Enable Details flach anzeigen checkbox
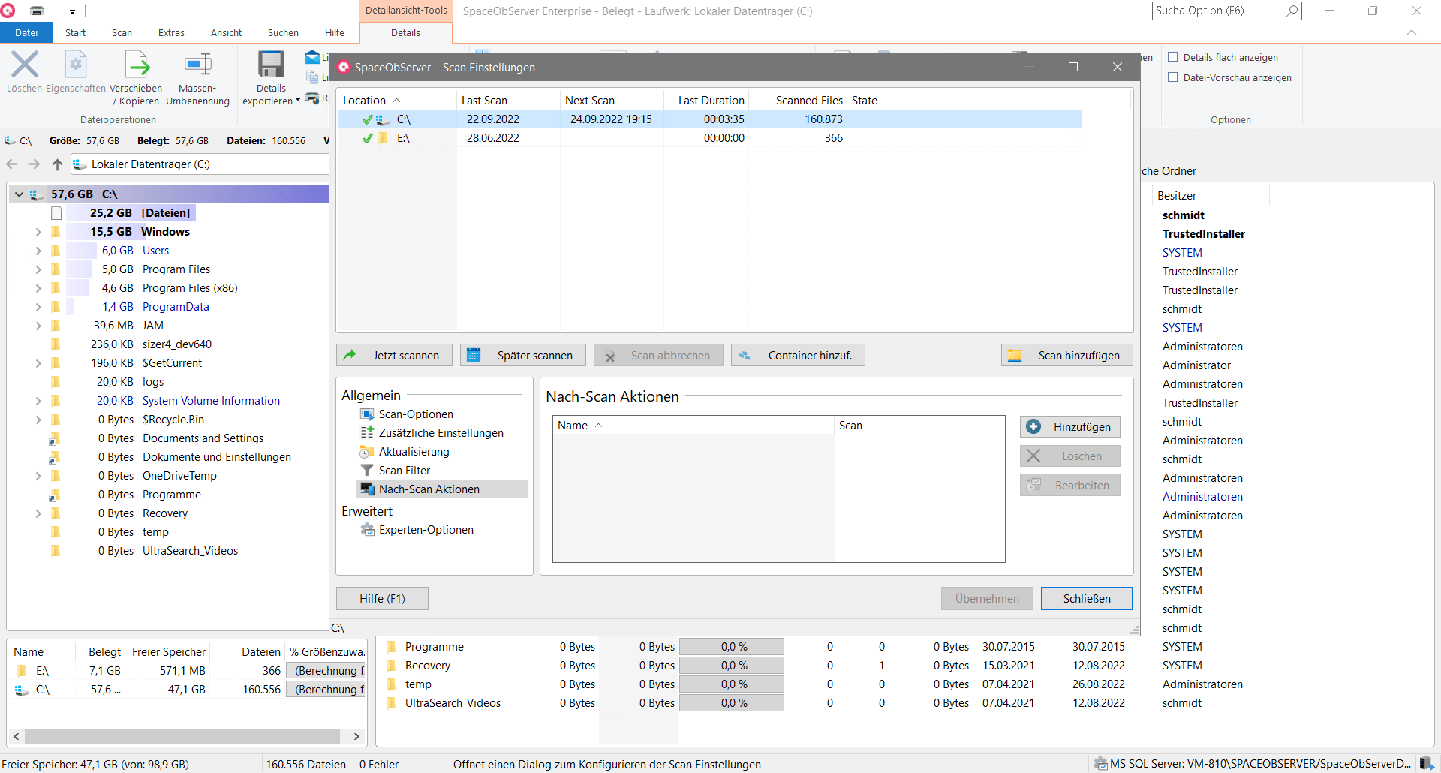Image resolution: width=1441 pixels, height=773 pixels. coord(1173,57)
